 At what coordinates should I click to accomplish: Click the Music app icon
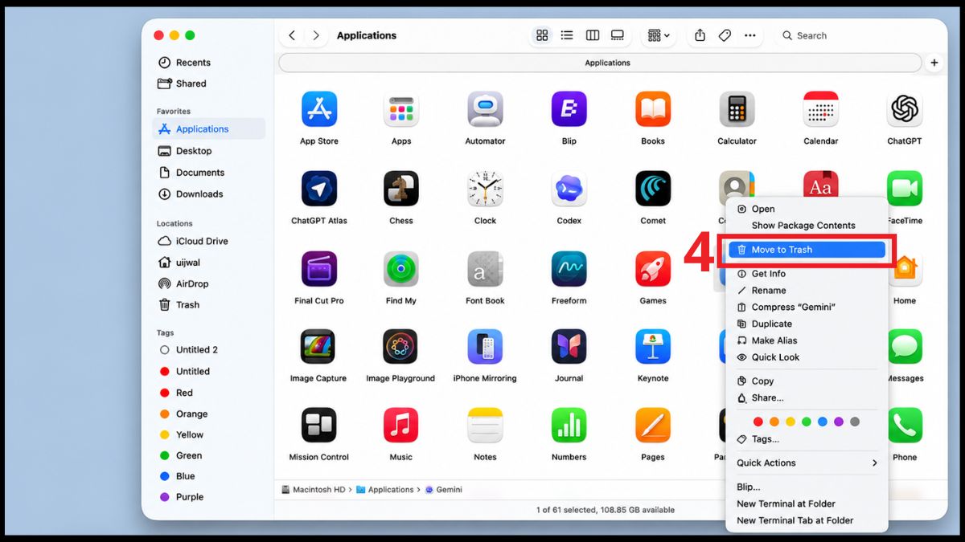[400, 426]
